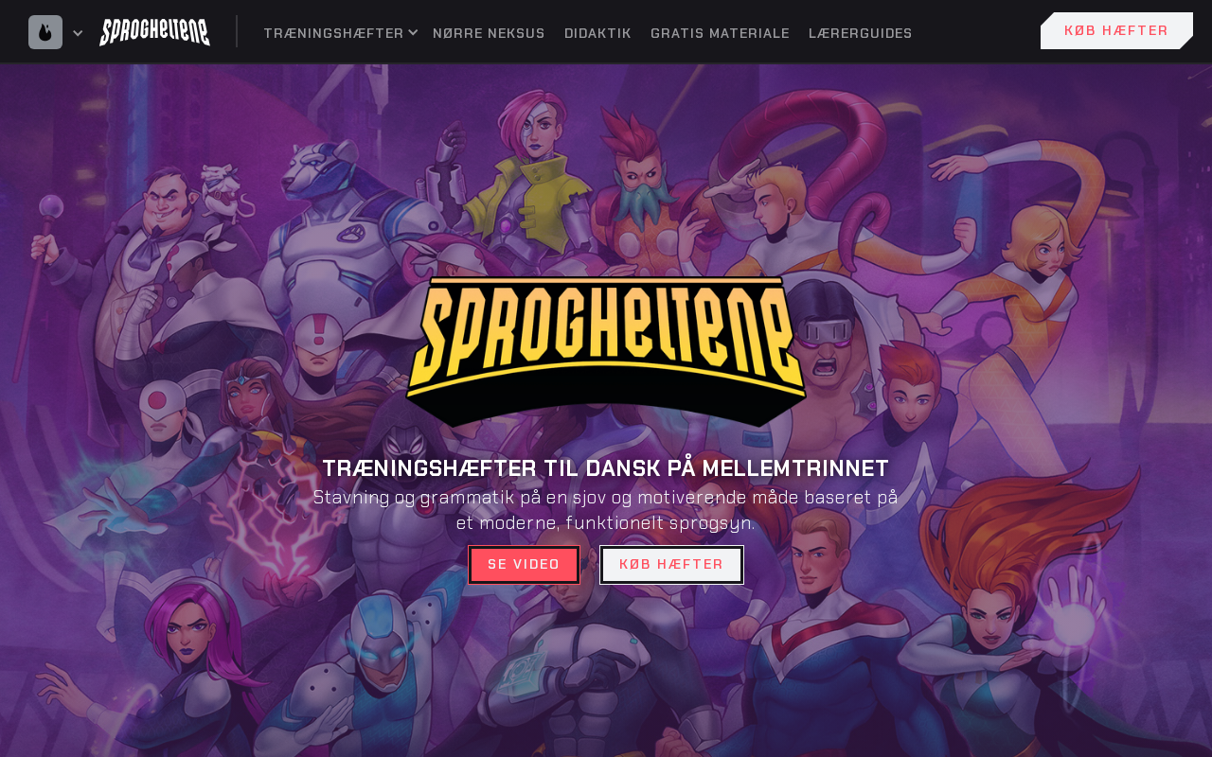This screenshot has width=1212, height=757.
Task: Expand the chevron beside the flame icon
Action: coord(78,33)
